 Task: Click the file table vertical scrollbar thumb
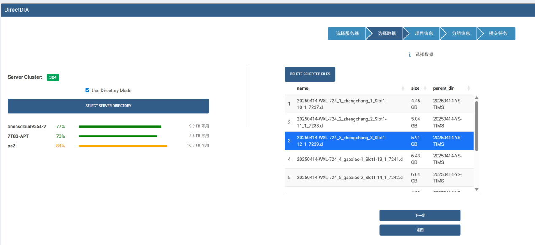click(477, 126)
